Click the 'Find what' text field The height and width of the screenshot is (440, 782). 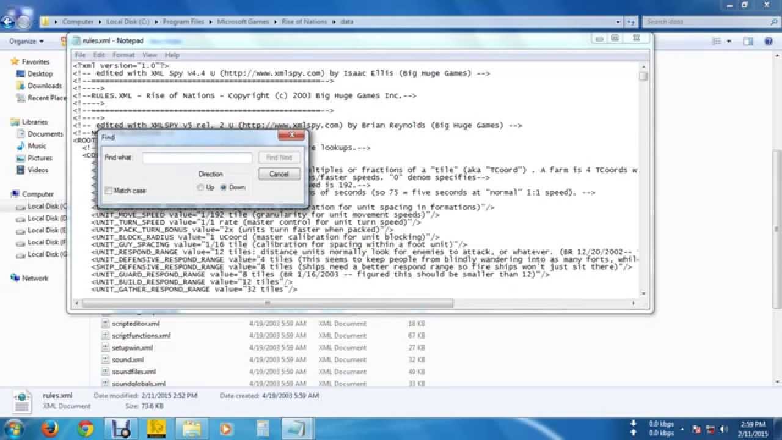click(197, 158)
